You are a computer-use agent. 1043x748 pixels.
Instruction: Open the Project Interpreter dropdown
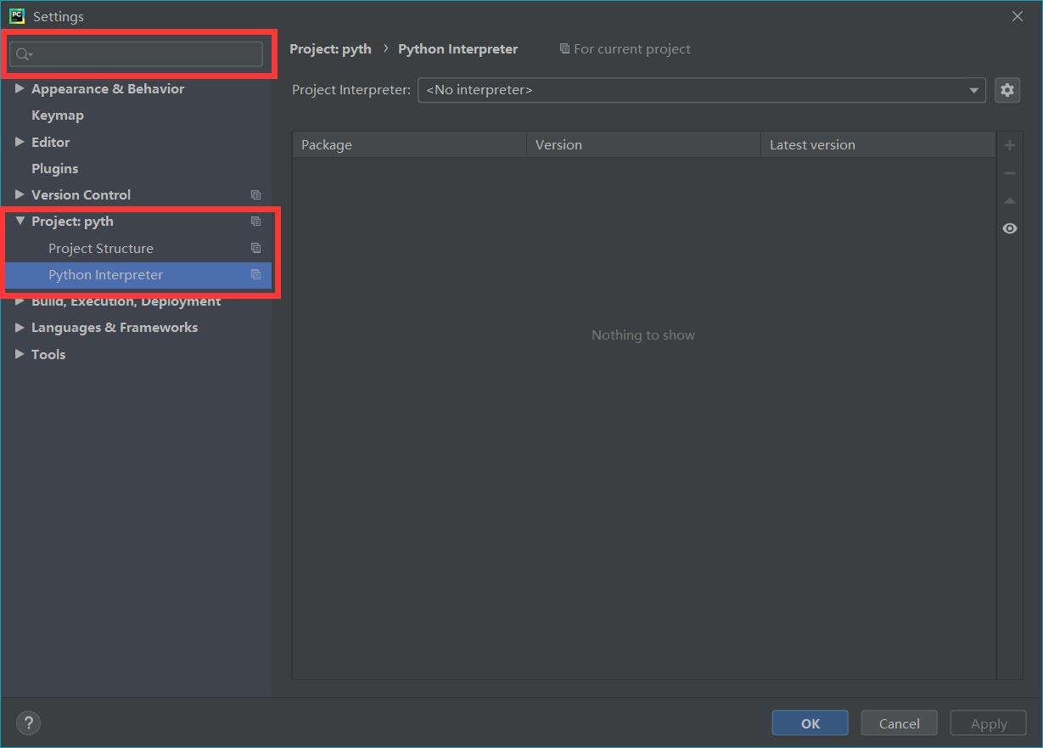click(x=973, y=89)
